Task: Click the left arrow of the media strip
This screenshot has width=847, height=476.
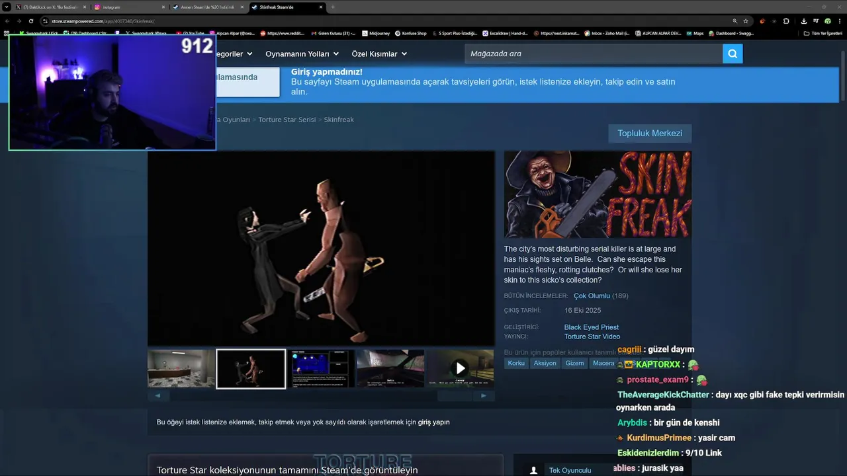Action: 158,395
